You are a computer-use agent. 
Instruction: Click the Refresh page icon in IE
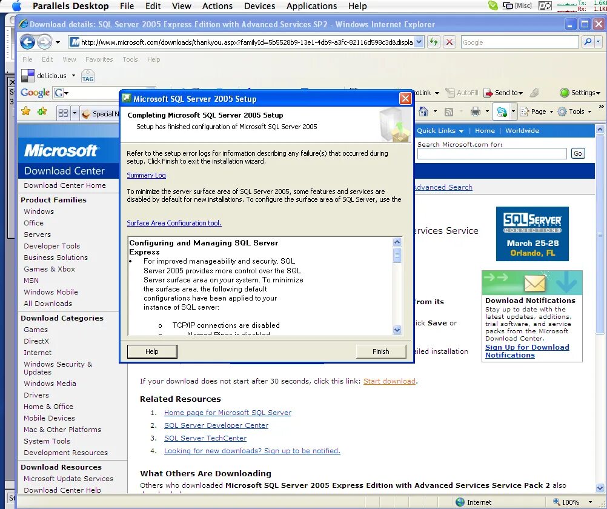point(434,42)
